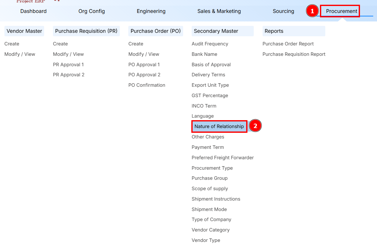Open INCO Term master
Image resolution: width=377 pixels, height=246 pixels.
(x=204, y=106)
